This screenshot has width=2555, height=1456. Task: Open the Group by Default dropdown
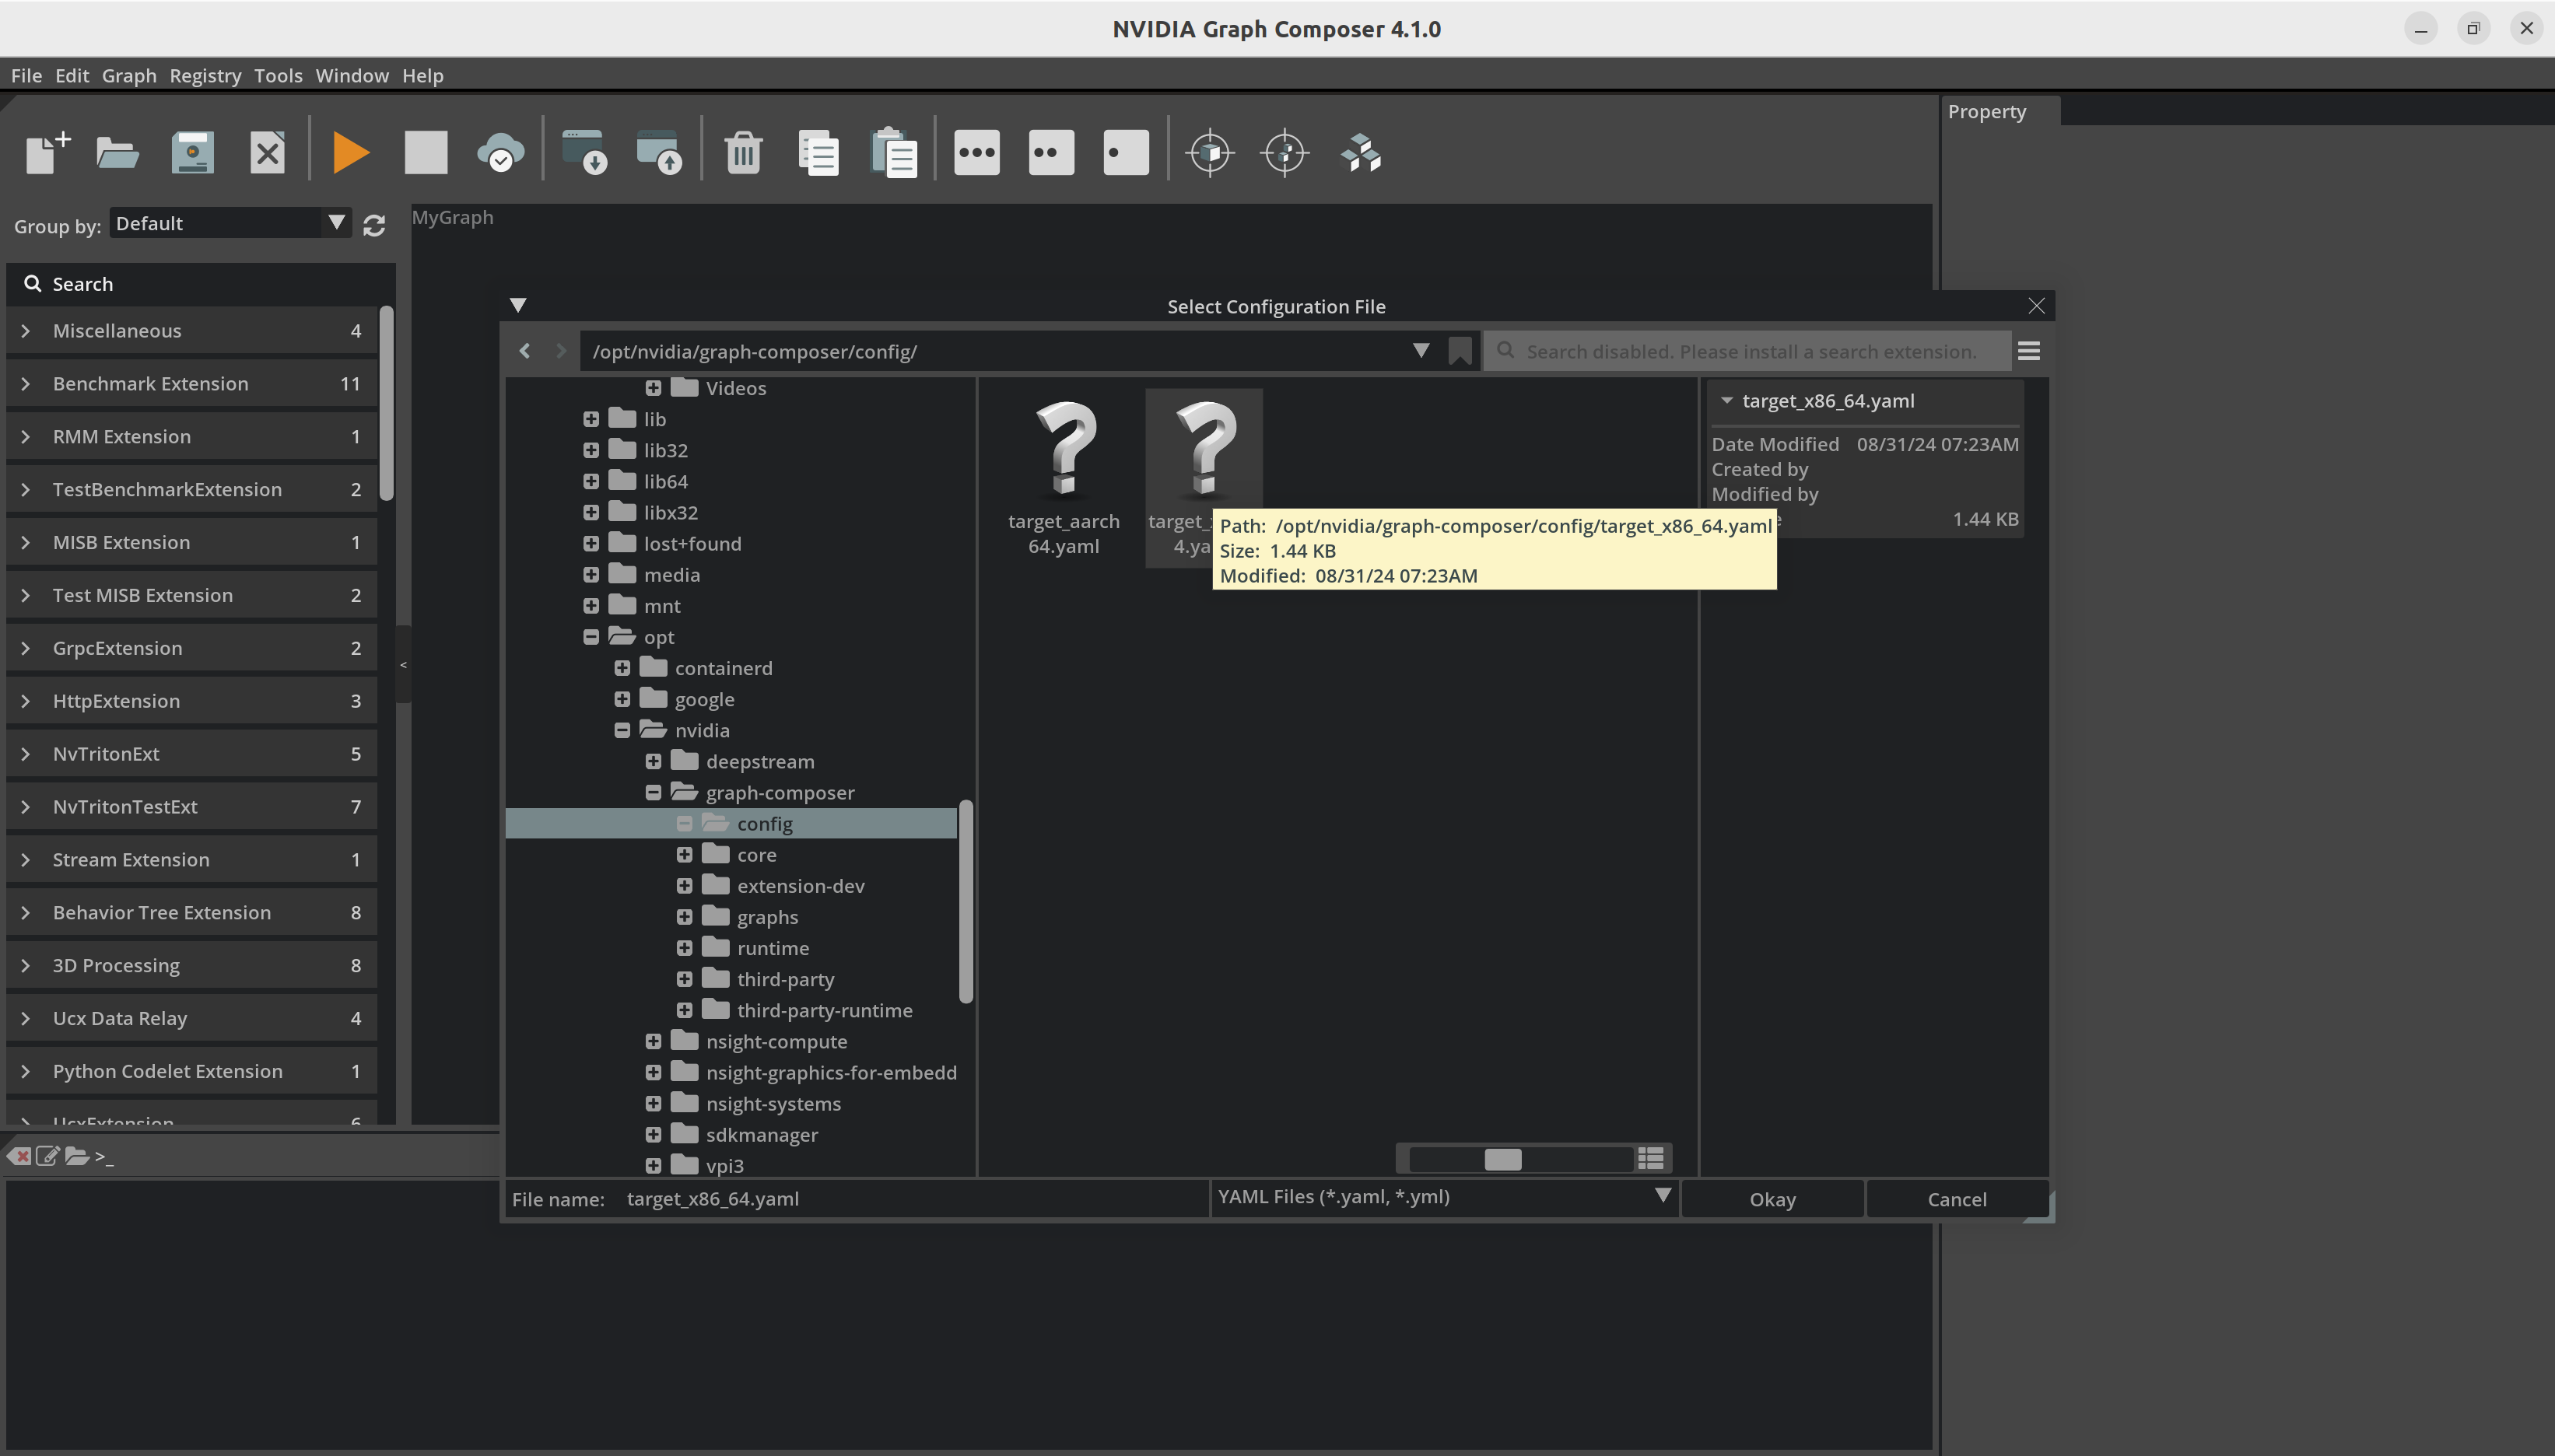click(230, 223)
